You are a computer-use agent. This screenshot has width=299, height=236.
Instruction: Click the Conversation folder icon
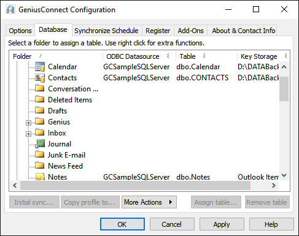[x=40, y=88]
